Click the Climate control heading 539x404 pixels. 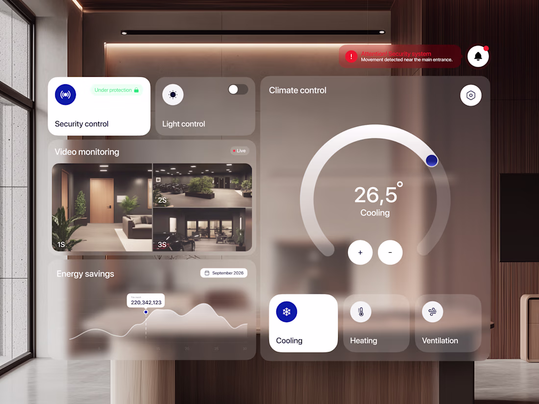[298, 91]
